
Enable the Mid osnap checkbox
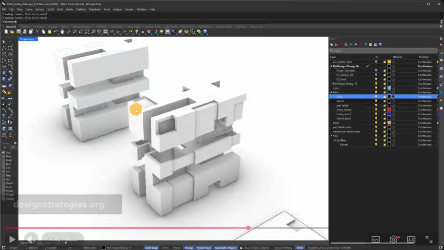4,164
